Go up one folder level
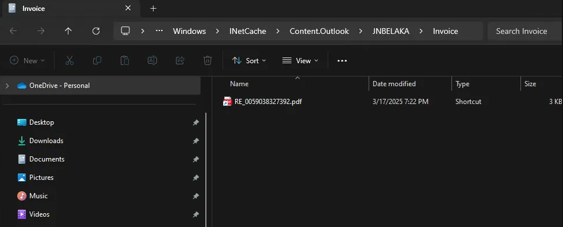 point(68,31)
